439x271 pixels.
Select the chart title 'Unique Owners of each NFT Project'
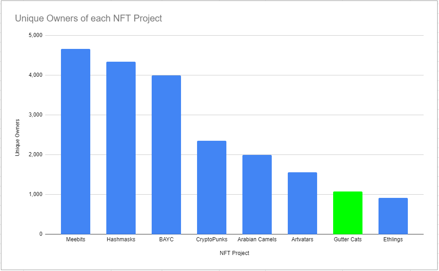88,18
